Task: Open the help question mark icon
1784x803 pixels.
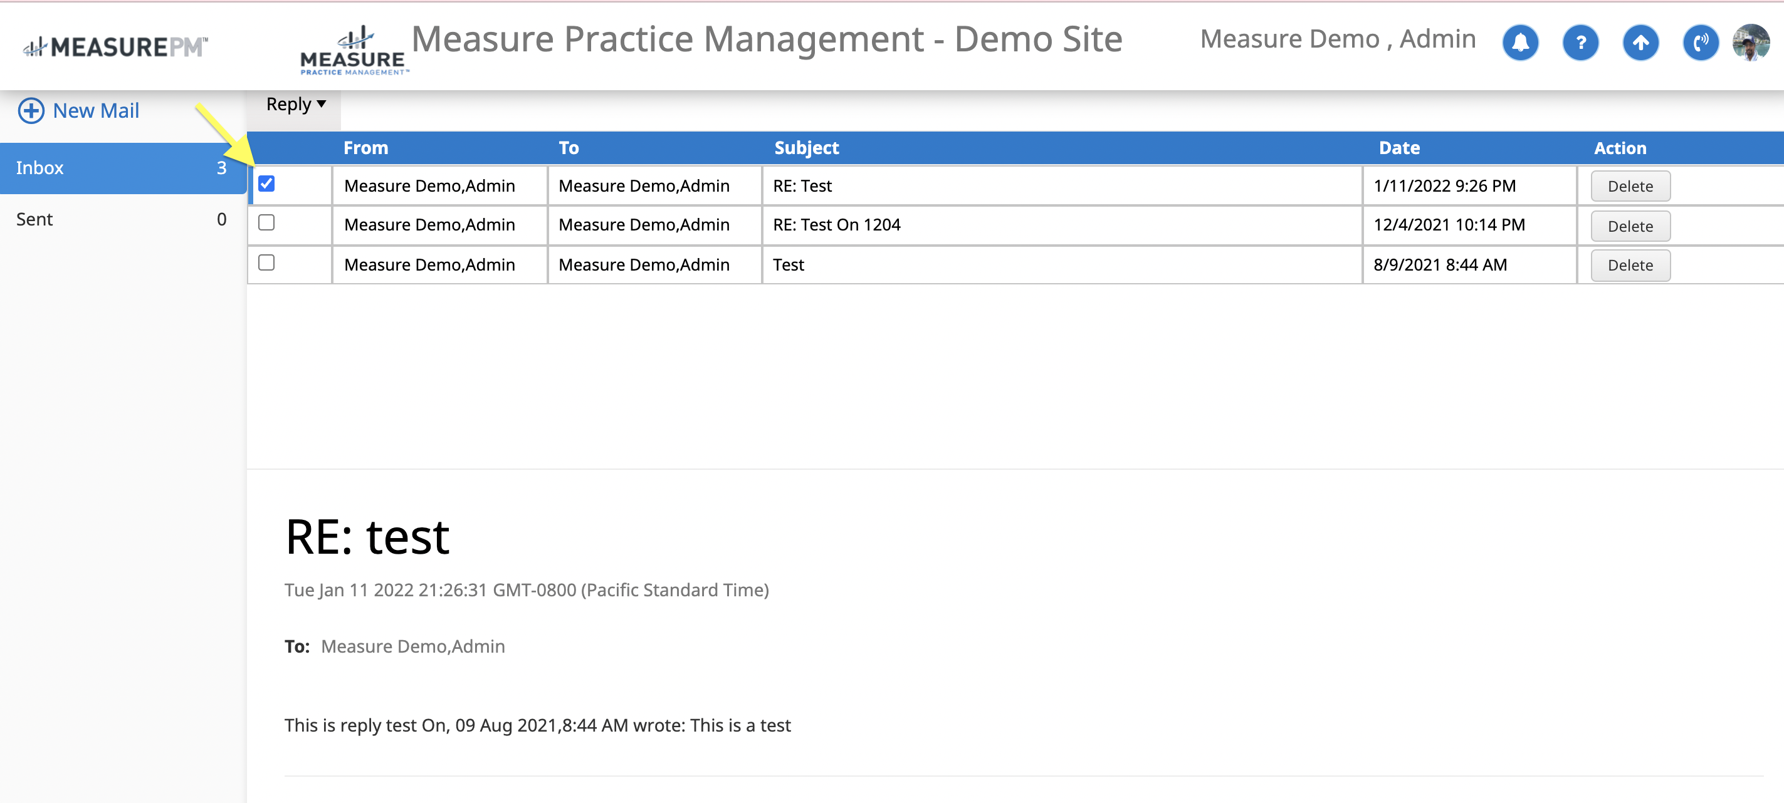Action: (1580, 43)
